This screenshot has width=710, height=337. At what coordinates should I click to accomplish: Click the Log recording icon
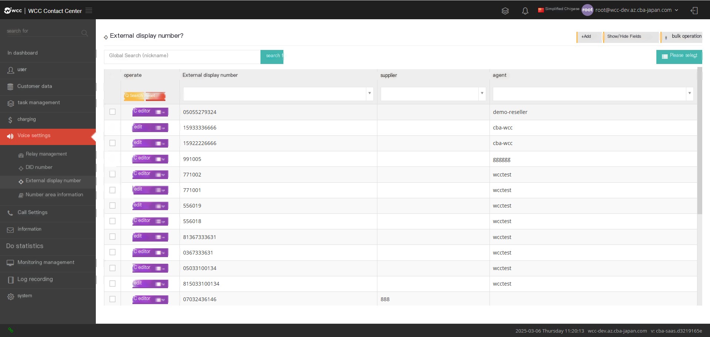click(x=10, y=280)
